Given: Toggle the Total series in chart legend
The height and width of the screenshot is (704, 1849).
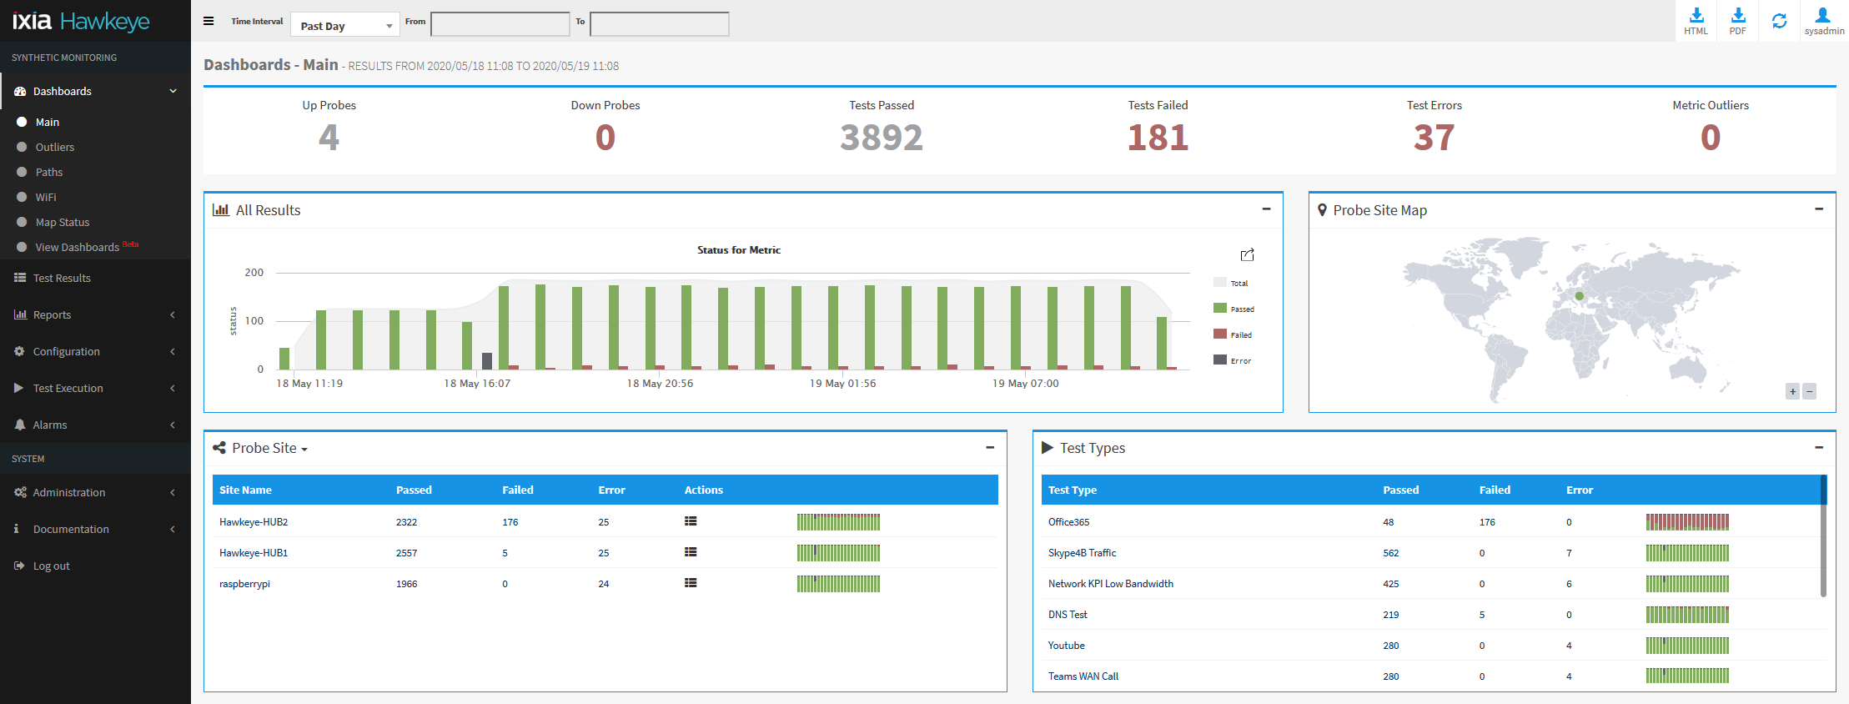Looking at the screenshot, I should click(1231, 283).
